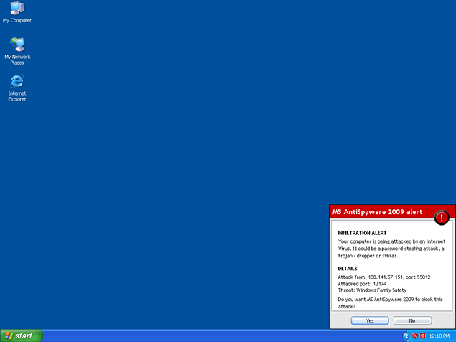Click the empty middle area of the taskbar
456x342 pixels.
point(215,336)
